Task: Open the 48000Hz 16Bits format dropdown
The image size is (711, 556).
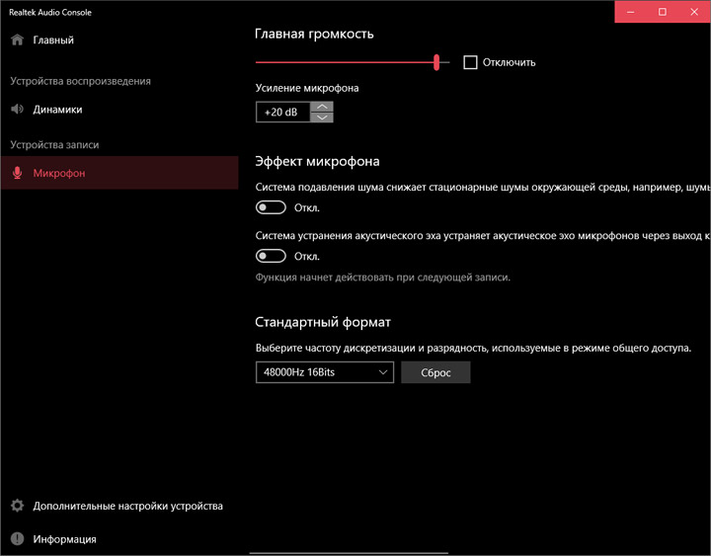Action: (x=325, y=372)
